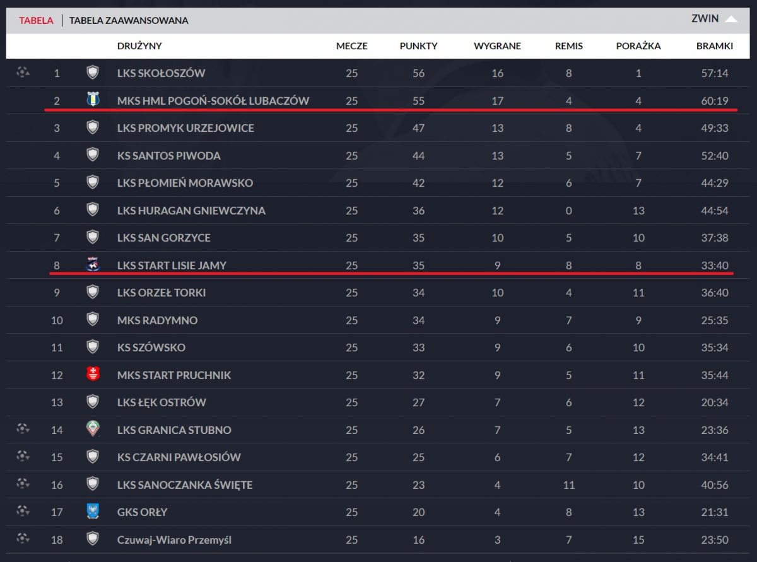Click the red MKS Start Pruchnik crest
This screenshot has width=757, height=562.
pos(93,375)
